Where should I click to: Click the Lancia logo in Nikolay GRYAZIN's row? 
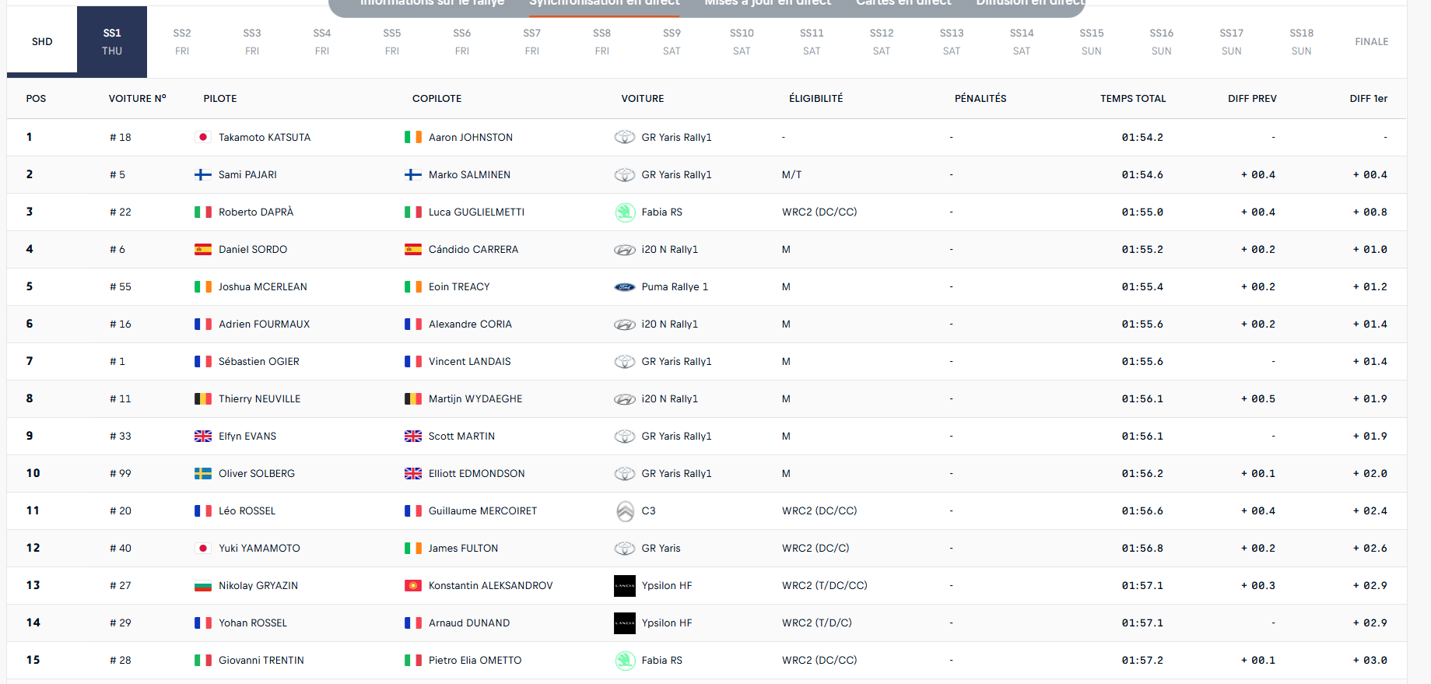coord(625,585)
